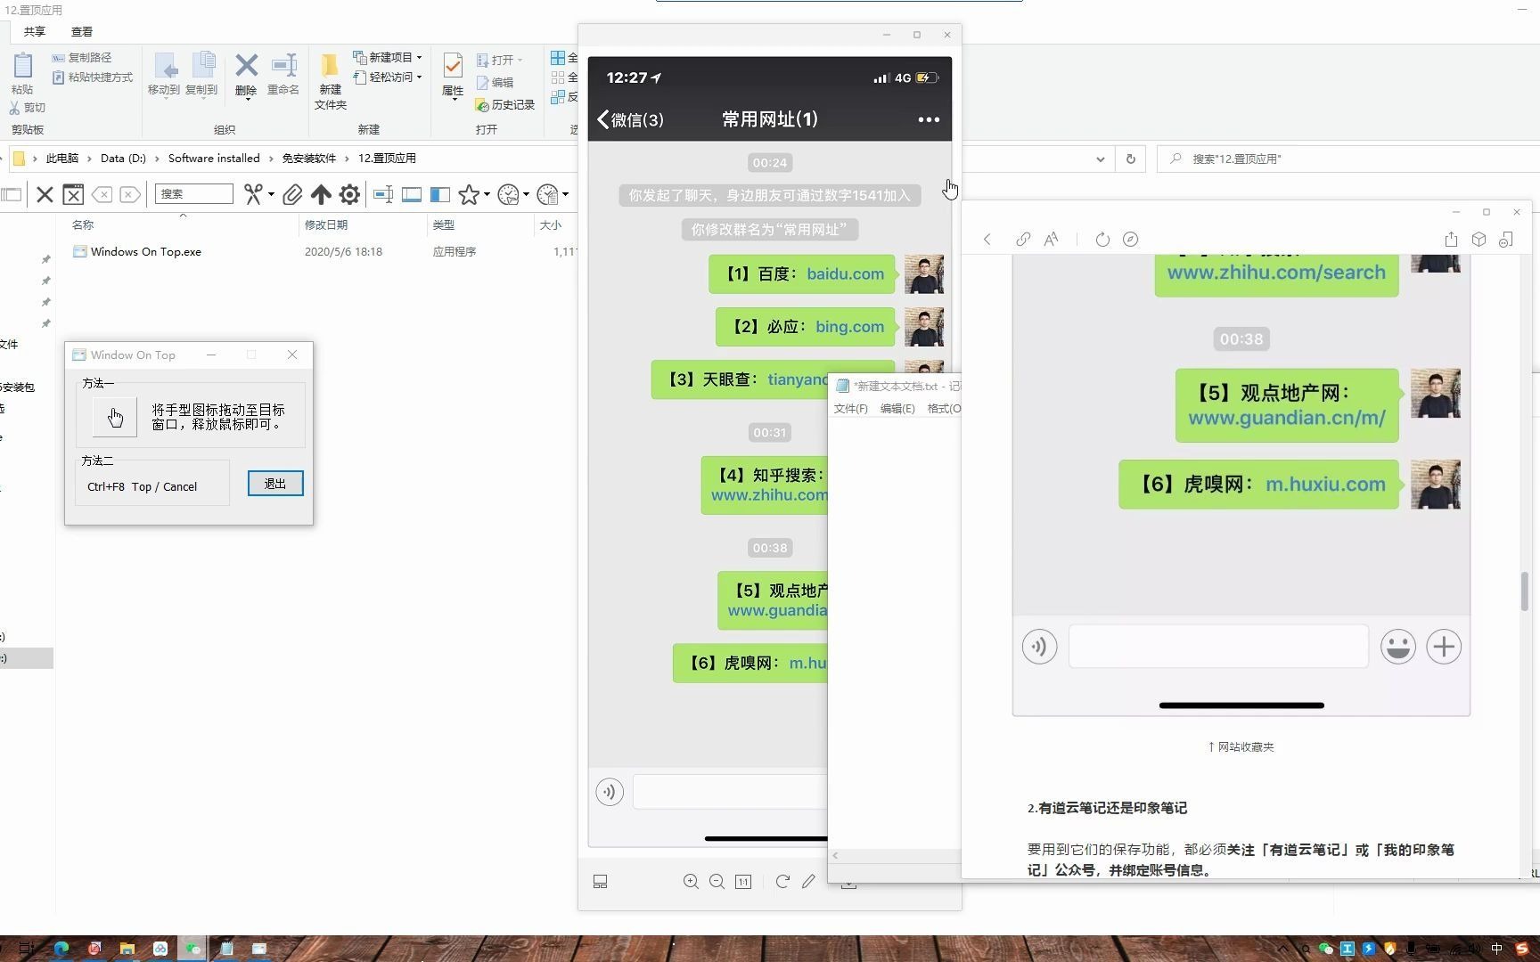
Task: Open the 文件(F) menu in Notepad
Action: click(x=850, y=409)
